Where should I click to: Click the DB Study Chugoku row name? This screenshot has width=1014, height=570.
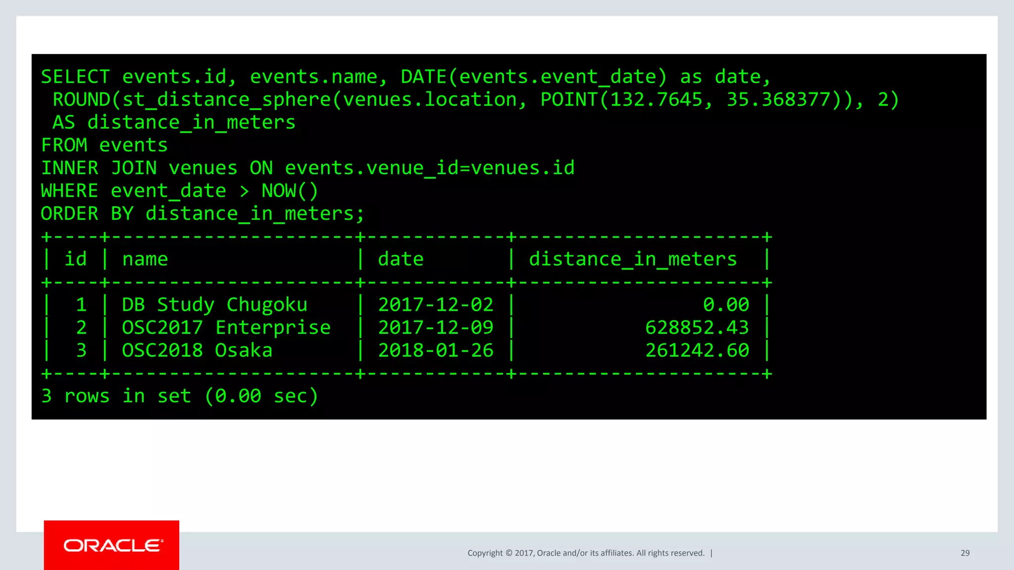pyautogui.click(x=214, y=305)
